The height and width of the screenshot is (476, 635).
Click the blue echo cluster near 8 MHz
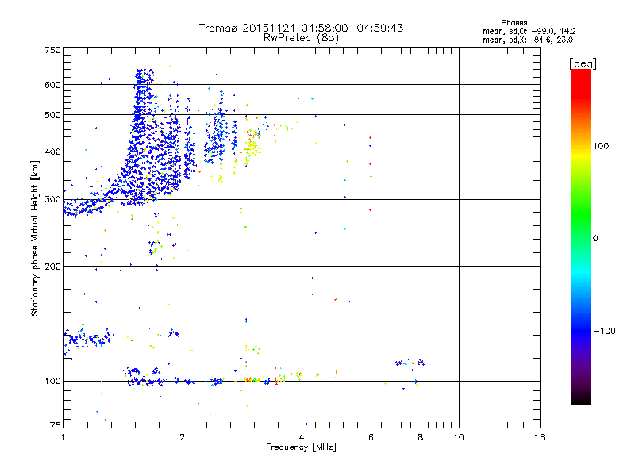[410, 363]
